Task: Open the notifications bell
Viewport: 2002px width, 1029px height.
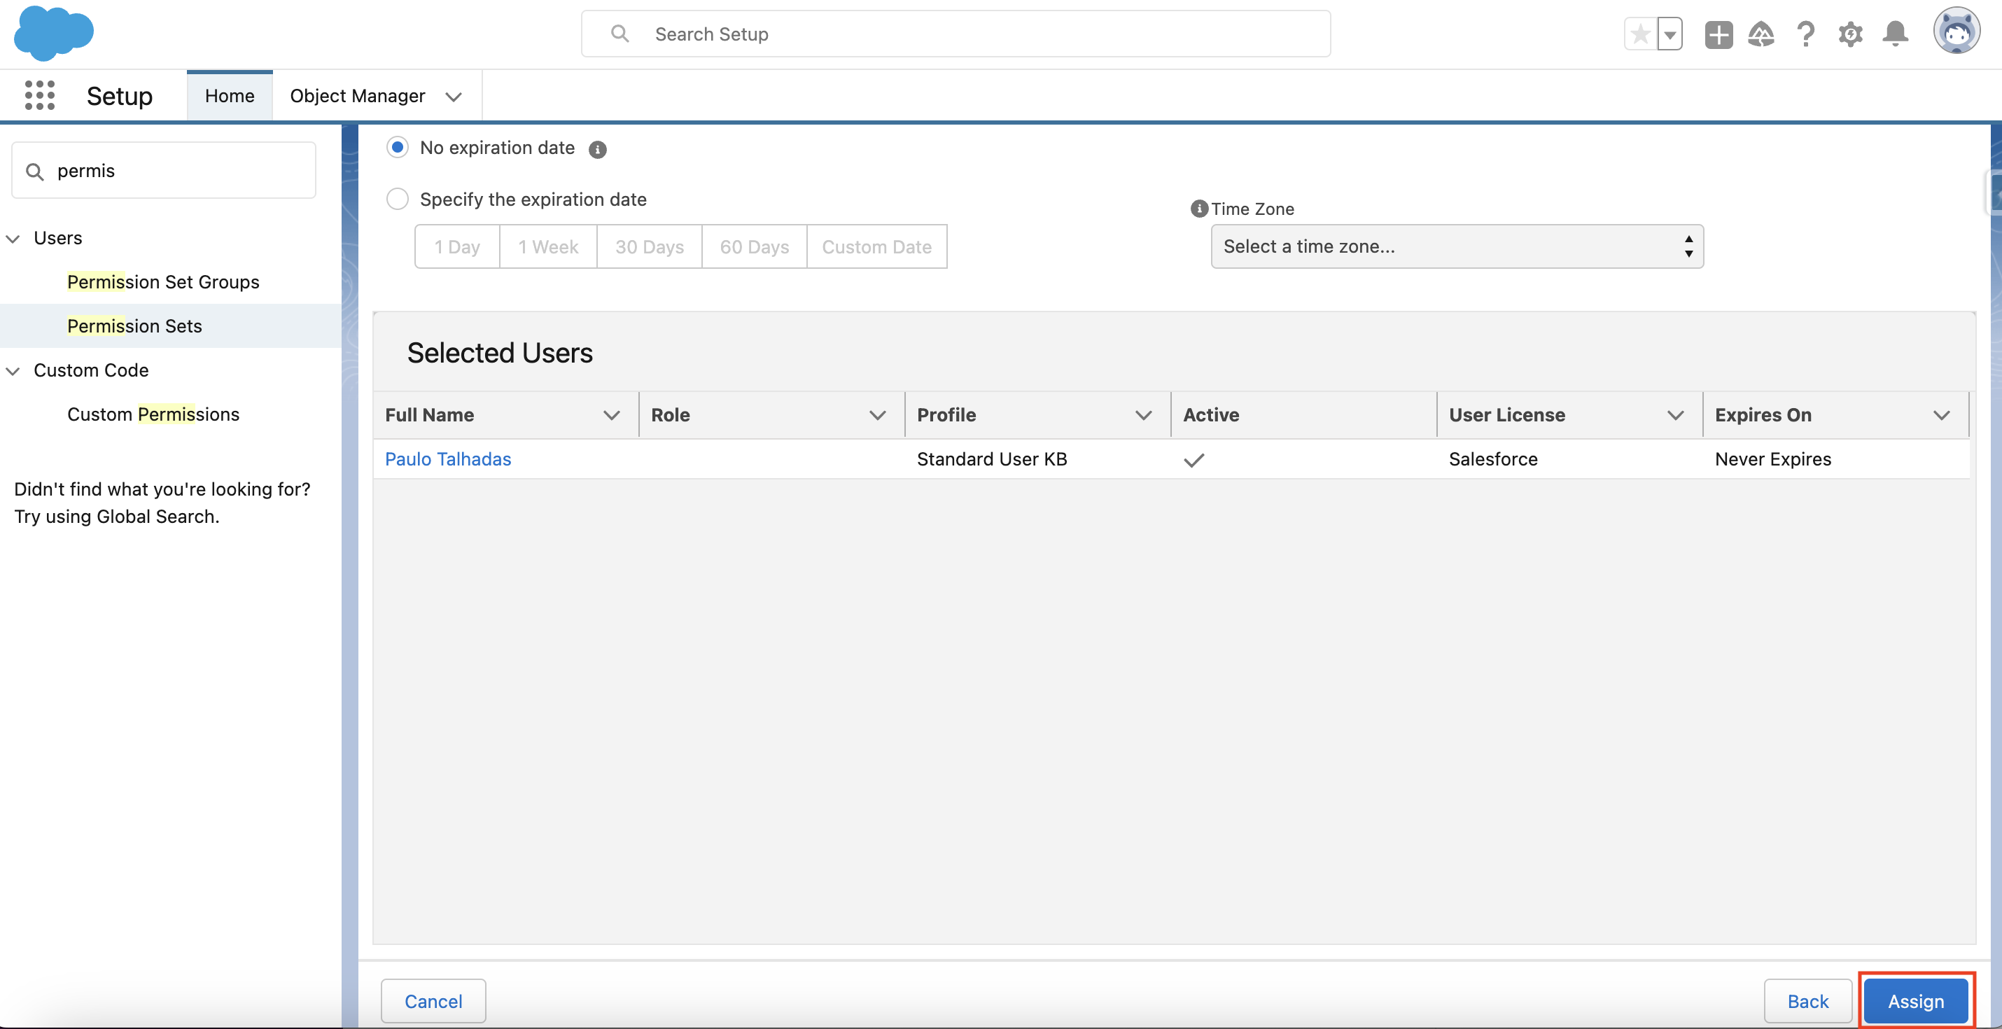Action: point(1895,34)
